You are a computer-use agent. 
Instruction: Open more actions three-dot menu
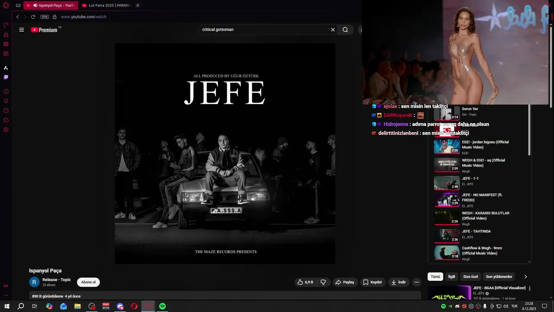pos(416,282)
